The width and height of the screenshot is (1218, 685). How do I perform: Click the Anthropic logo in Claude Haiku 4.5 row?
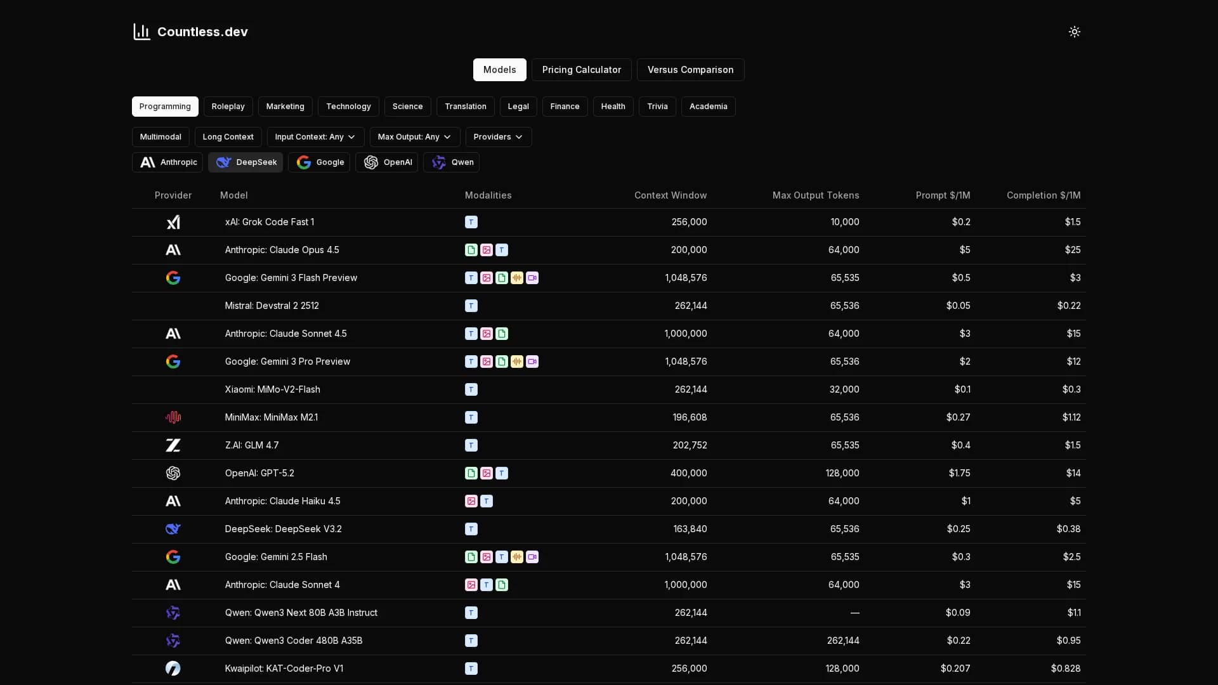(173, 501)
